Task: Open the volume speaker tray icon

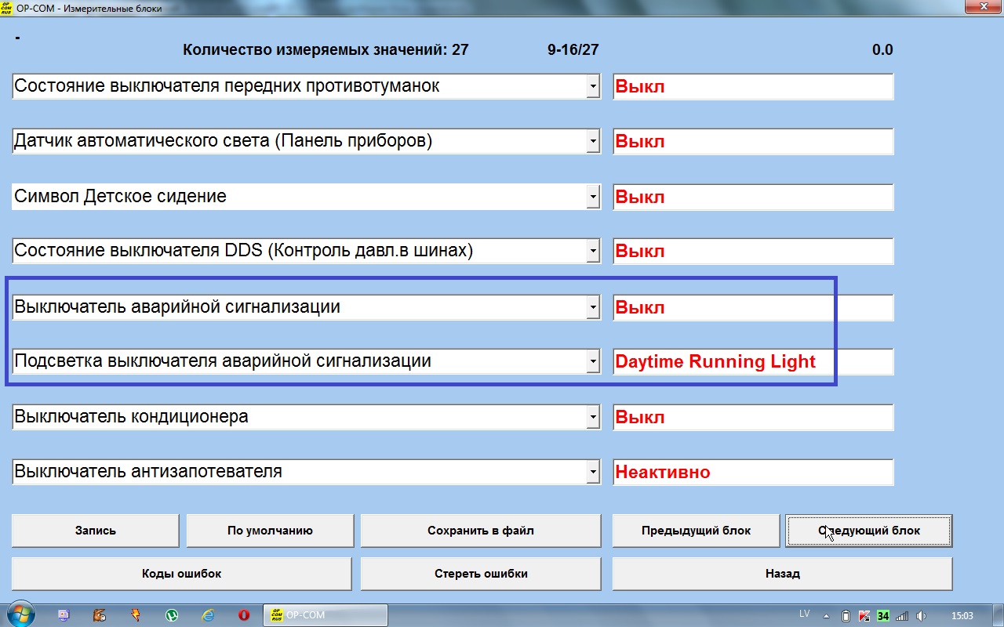Action: point(922,616)
